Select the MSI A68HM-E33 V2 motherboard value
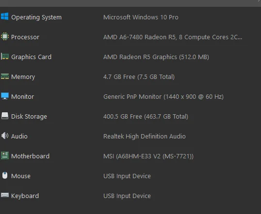The width and height of the screenshot is (261, 214). (148, 156)
